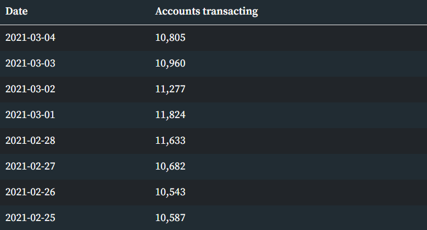Select the 11,633 accounts value
427x230 pixels.
pyautogui.click(x=170, y=140)
